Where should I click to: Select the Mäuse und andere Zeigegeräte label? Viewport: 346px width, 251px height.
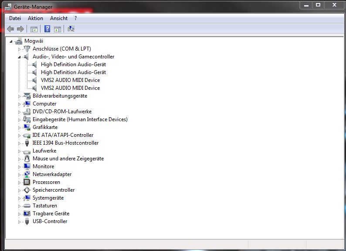(x=68, y=159)
